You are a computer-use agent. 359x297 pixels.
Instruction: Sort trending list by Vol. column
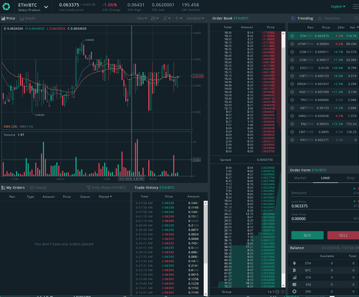pos(354,28)
